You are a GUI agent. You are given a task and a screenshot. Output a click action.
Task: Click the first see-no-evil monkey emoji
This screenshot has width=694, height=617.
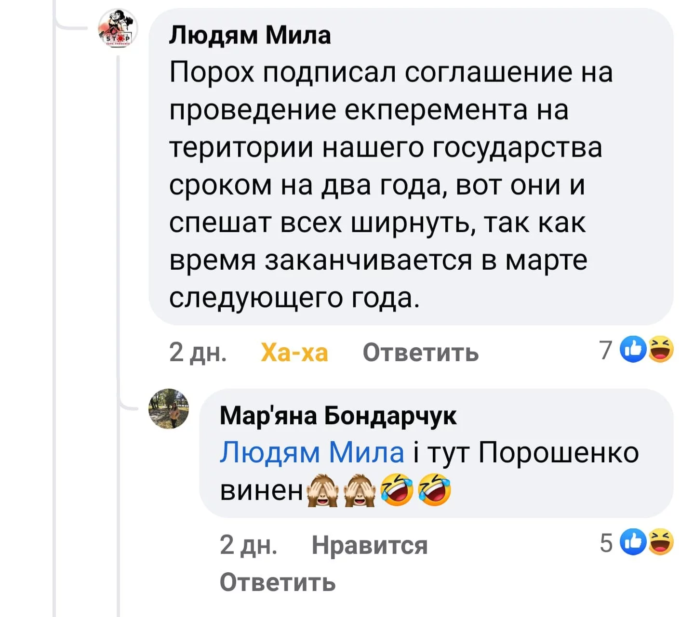pos(322,491)
